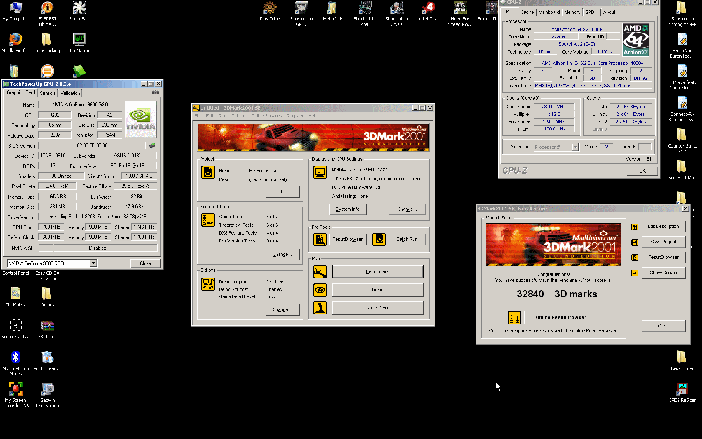Click the ResultBrowser magnifier icon in Pro Tools
Viewport: 702px width, 439px height.
(x=320, y=240)
